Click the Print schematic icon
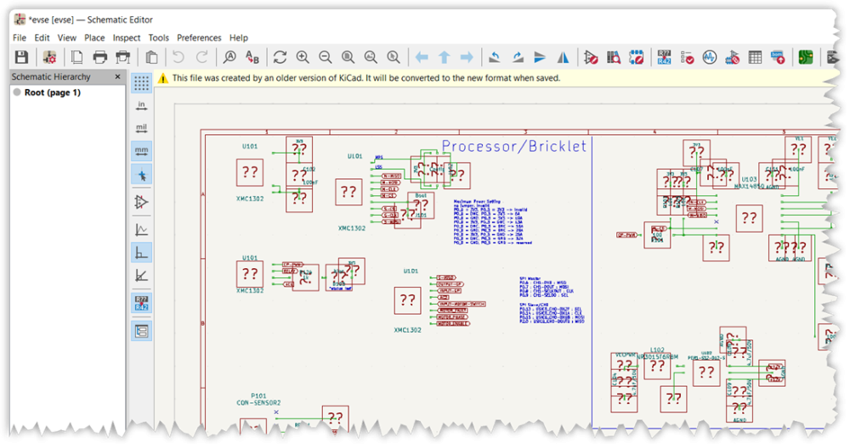 pos(100,58)
